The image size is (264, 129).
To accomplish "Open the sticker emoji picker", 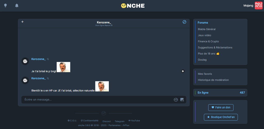I will 176,100.
